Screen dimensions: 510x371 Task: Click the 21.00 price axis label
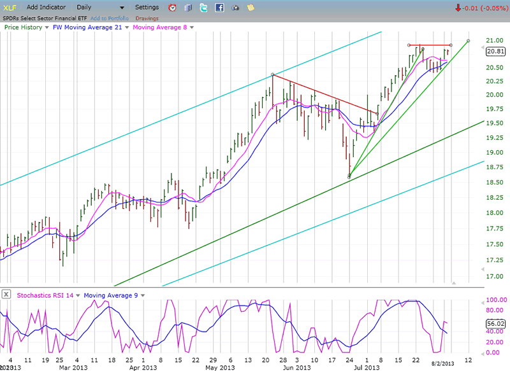(x=495, y=41)
